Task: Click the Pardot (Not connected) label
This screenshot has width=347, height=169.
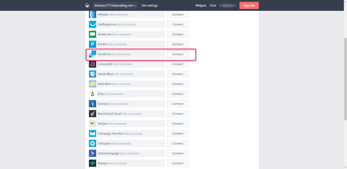Action: click(112, 44)
